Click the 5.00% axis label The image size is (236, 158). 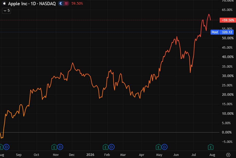(226, 123)
